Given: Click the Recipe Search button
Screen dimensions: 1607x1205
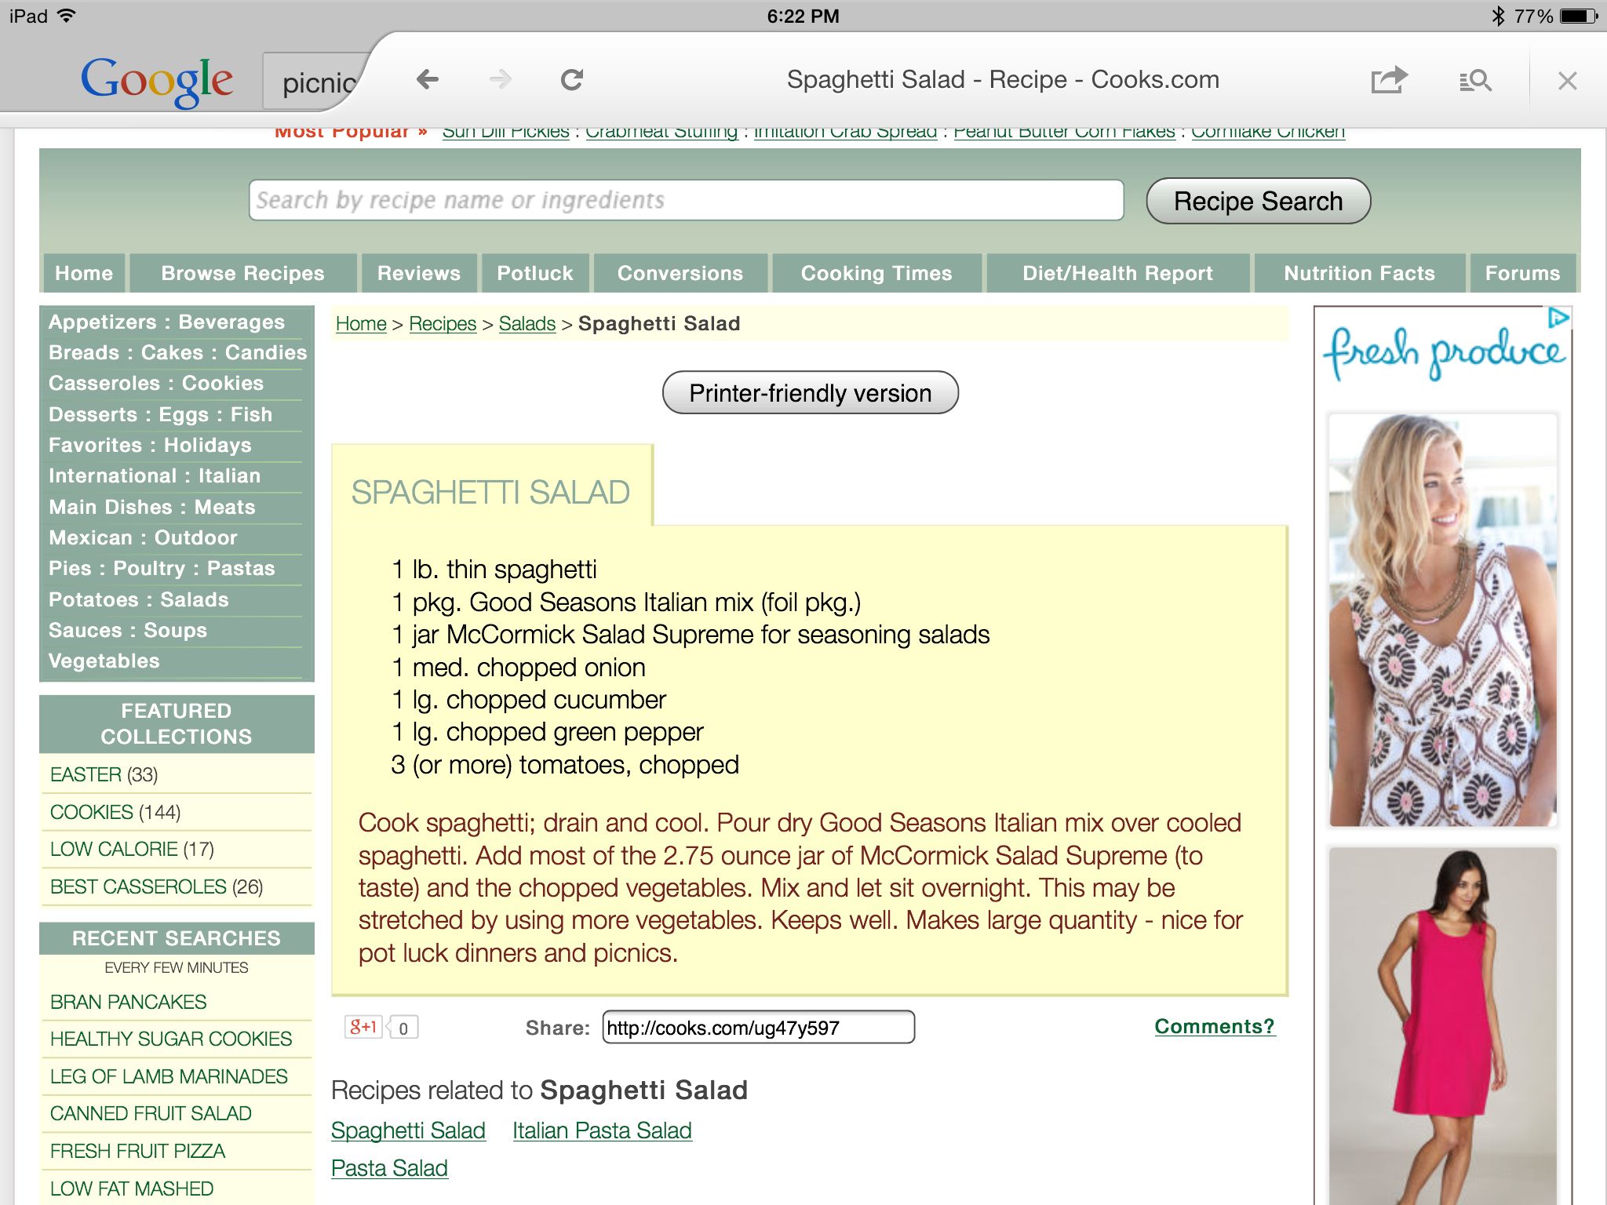Looking at the screenshot, I should [1258, 202].
